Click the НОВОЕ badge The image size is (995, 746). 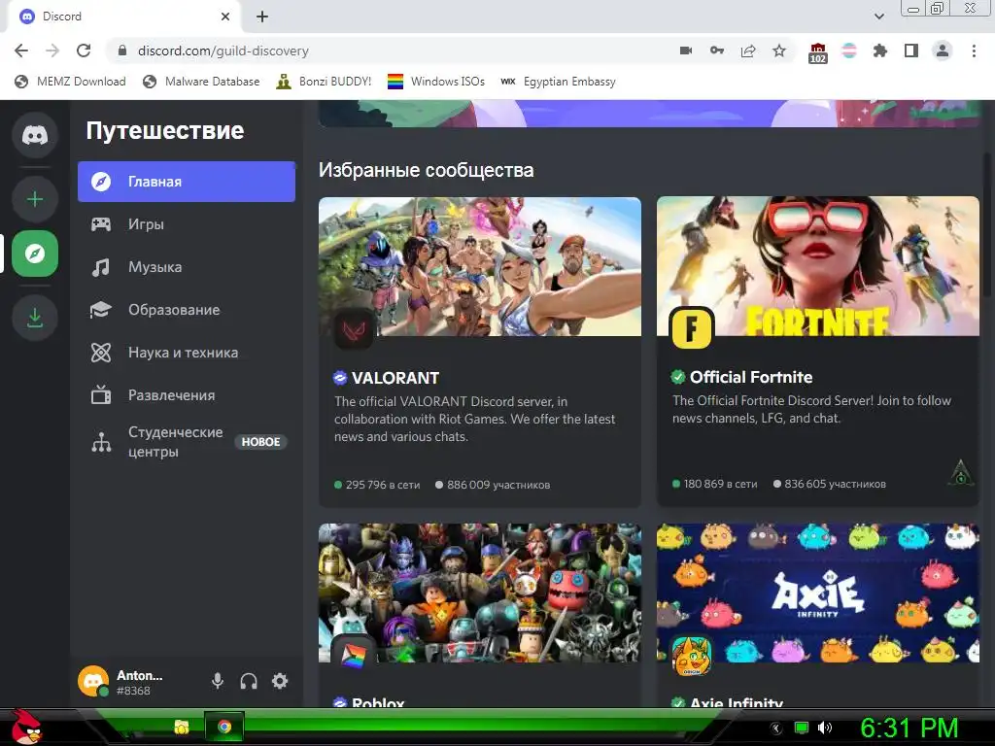pyautogui.click(x=260, y=442)
